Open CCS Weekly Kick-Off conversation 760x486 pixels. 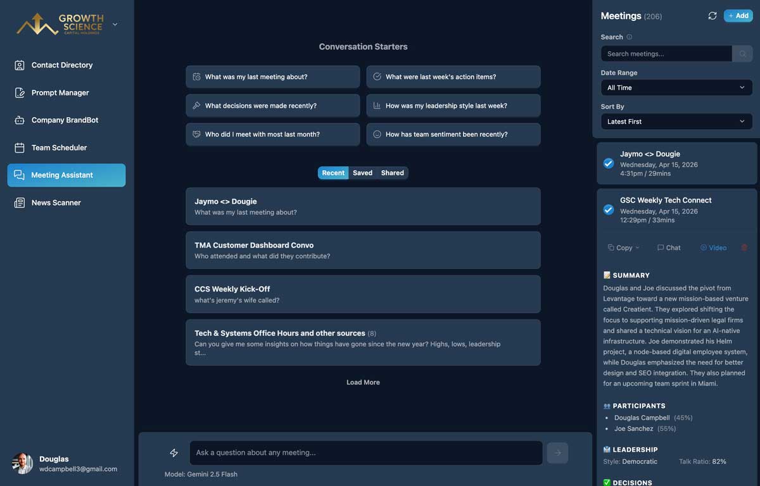(363, 294)
